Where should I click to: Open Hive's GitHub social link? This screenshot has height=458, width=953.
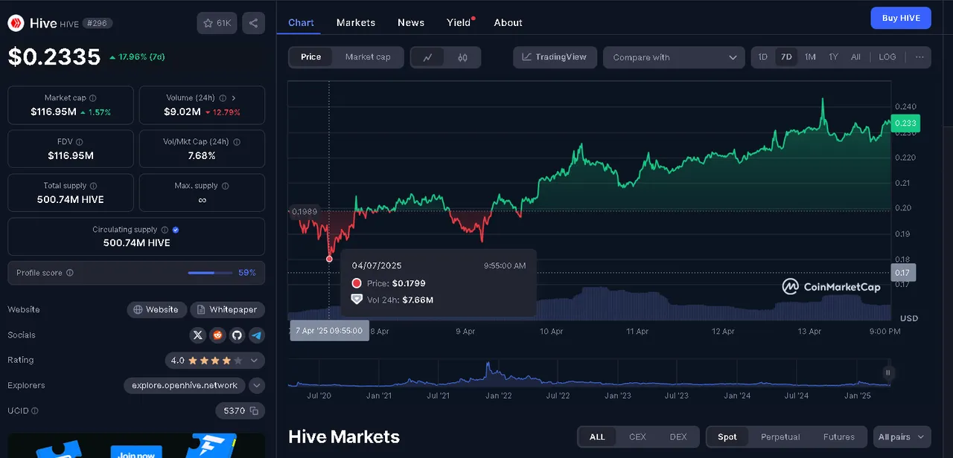pyautogui.click(x=237, y=335)
